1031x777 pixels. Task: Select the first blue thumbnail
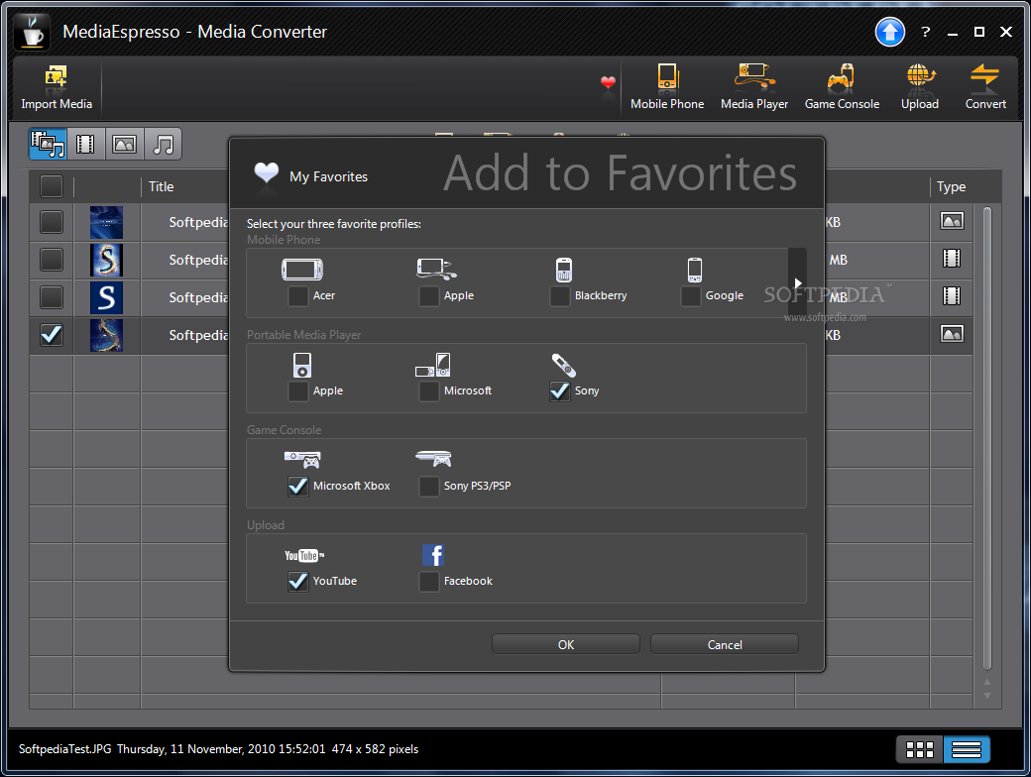point(106,222)
